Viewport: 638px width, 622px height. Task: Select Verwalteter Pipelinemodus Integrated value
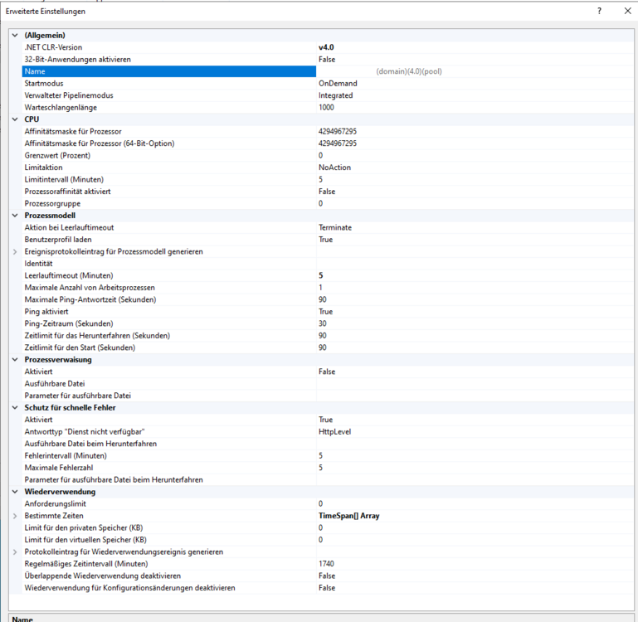coord(335,95)
